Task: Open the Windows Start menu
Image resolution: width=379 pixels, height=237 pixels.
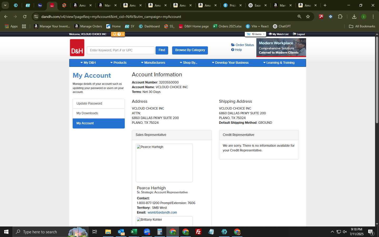Action: click(6, 232)
